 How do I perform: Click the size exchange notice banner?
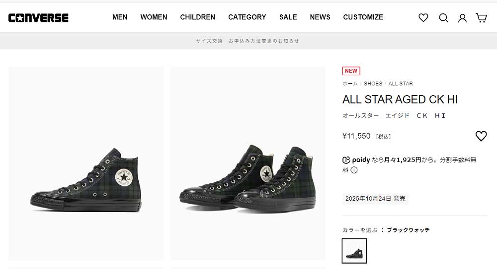(x=248, y=41)
